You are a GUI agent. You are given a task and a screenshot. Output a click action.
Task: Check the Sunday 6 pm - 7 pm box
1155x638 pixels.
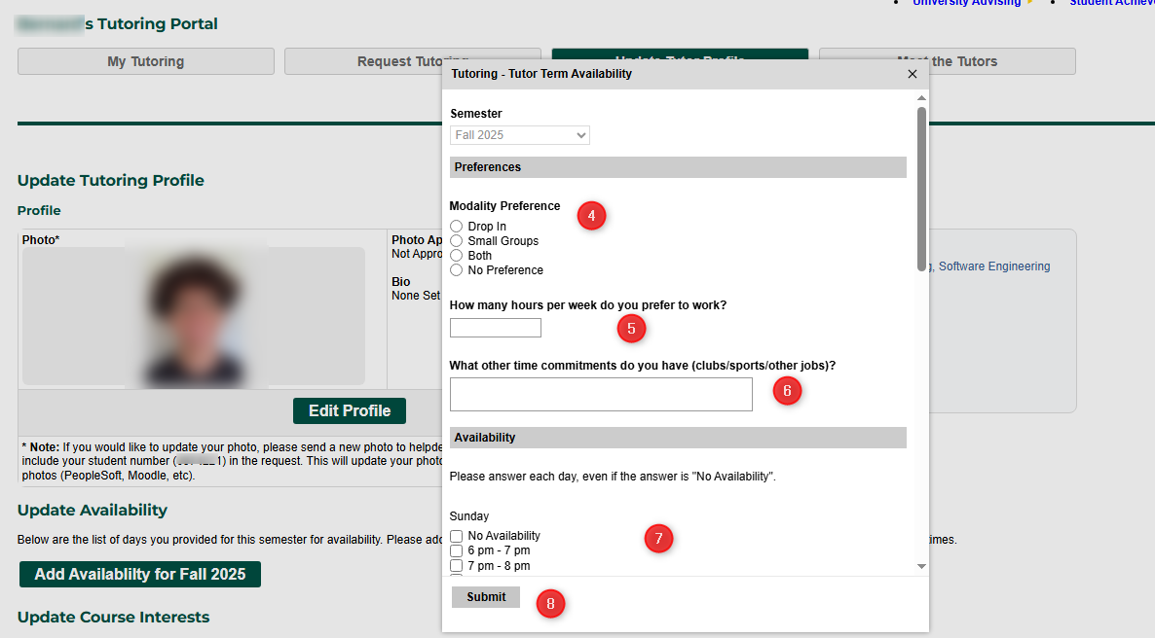point(457,550)
